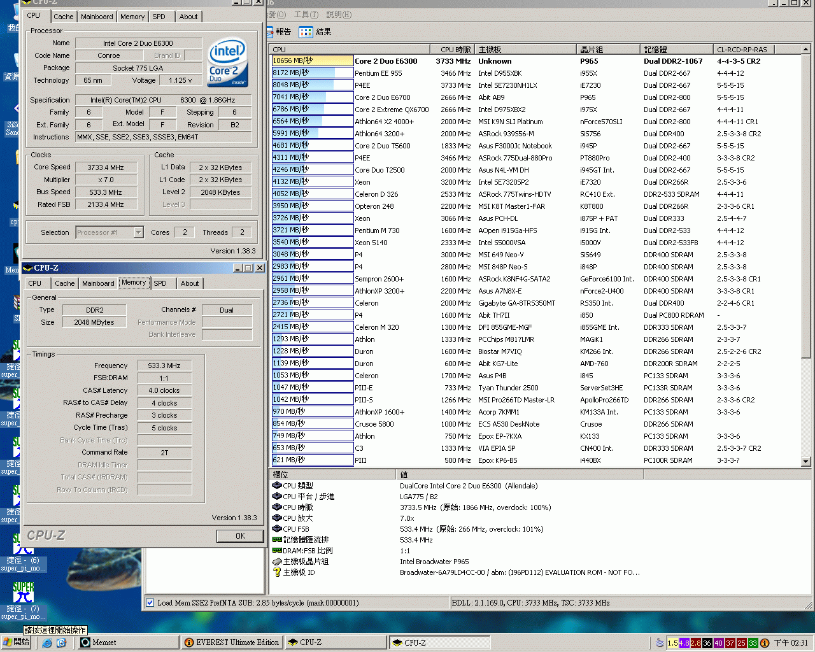Select the CPU 類型 row icon in details pane
The image size is (815, 652).
277,485
